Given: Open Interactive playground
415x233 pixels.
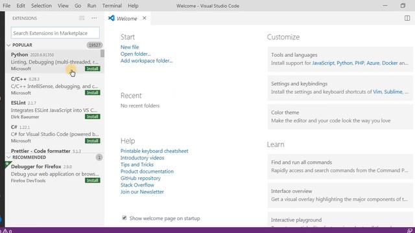Looking at the screenshot, I should pyautogui.click(x=340, y=220).
